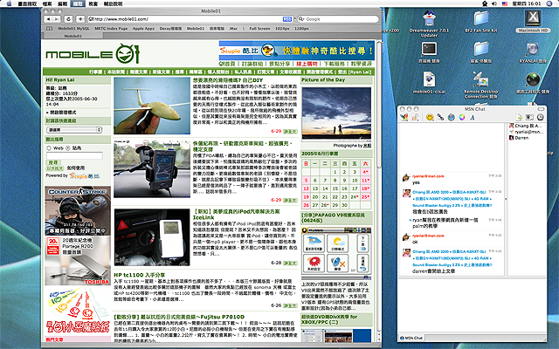Click the glider model article photo
This screenshot has height=349, width=559.
coord(152,106)
